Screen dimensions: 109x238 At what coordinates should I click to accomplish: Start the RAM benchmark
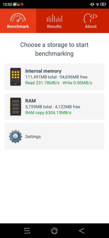[x=54, y=107]
